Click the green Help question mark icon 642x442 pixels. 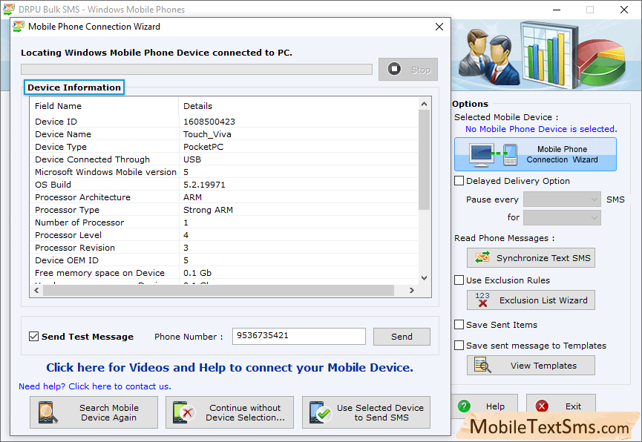tap(464, 406)
